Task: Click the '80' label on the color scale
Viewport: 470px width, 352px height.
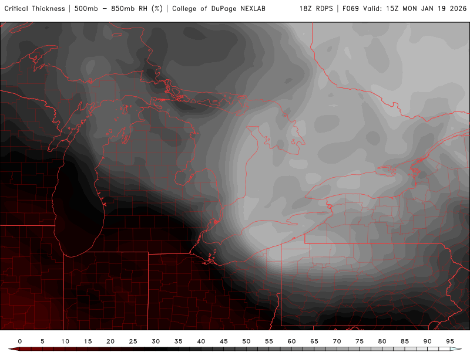Action: [382, 341]
